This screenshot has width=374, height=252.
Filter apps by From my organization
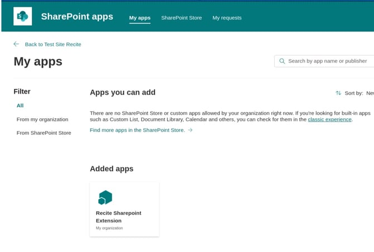(42, 119)
